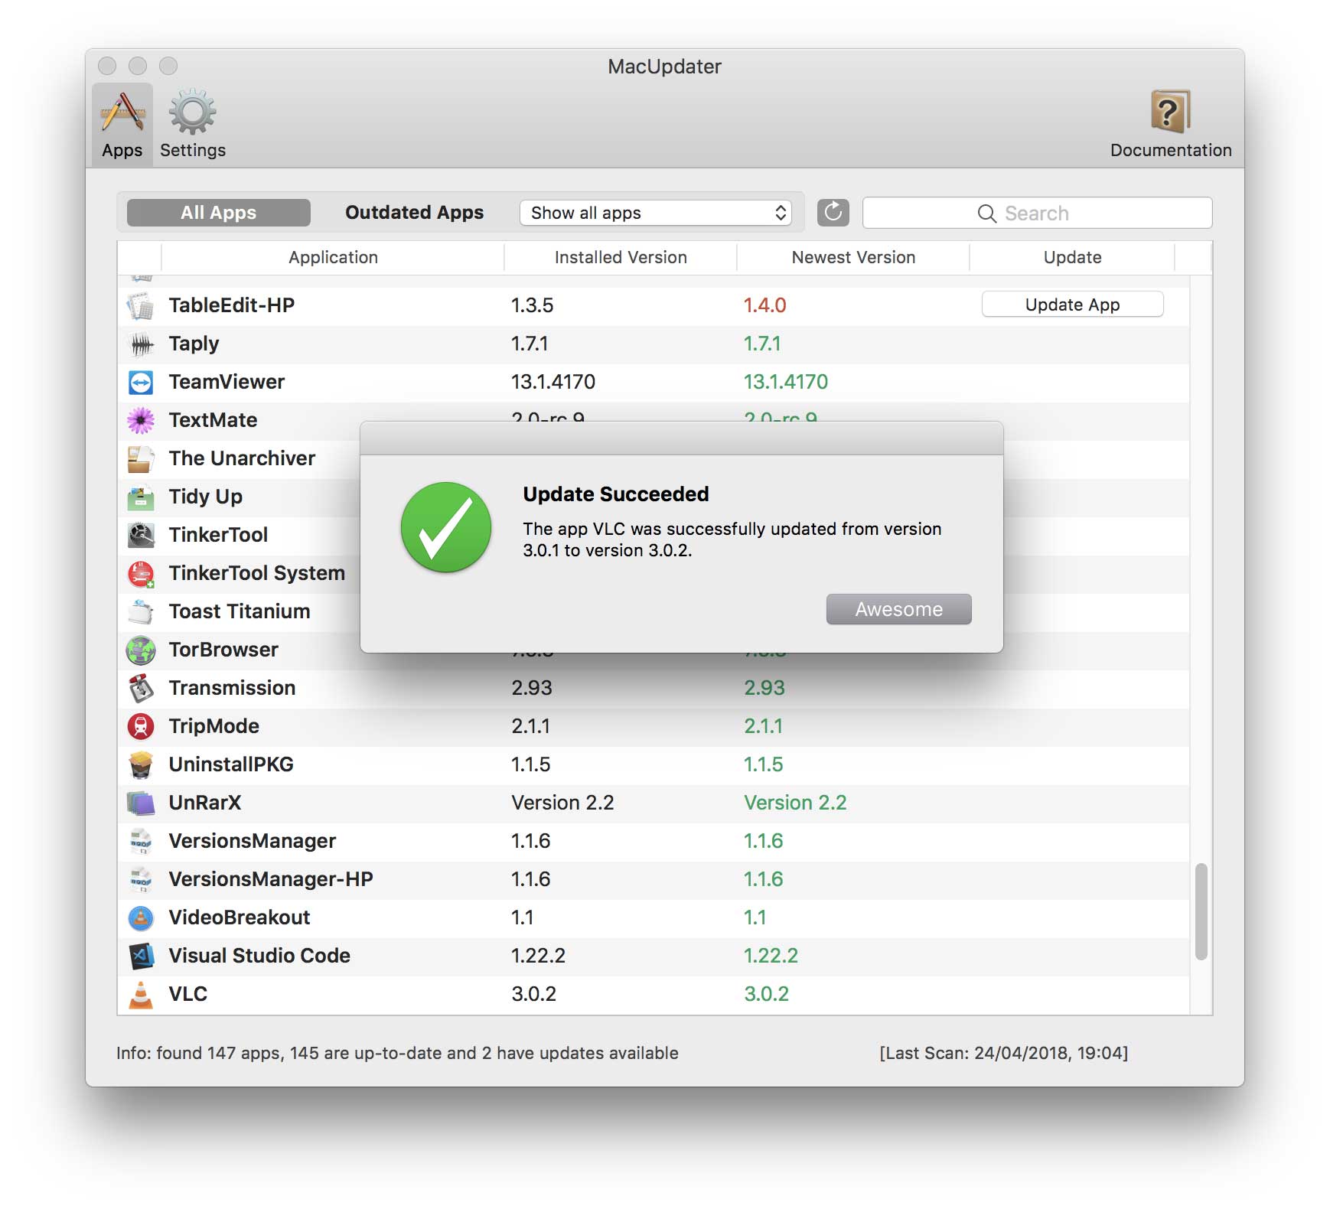Select the Visual Studio Code icon
1330x1209 pixels.
point(141,956)
